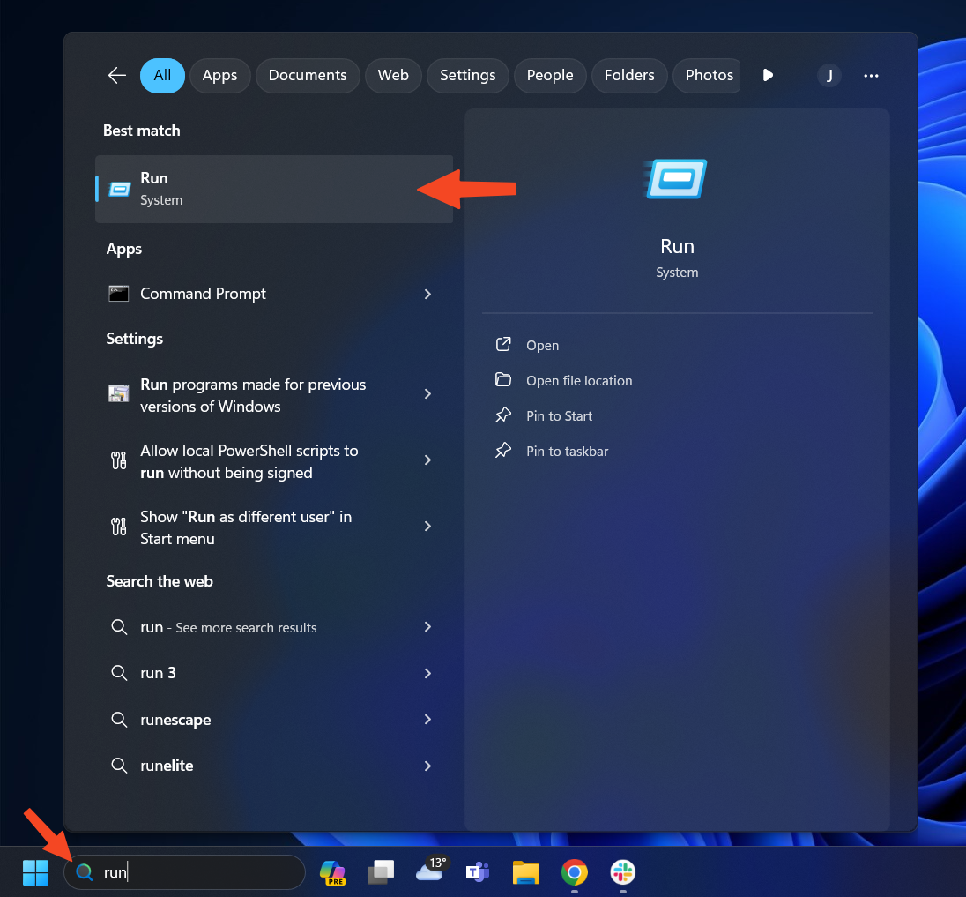The width and height of the screenshot is (966, 897).
Task: Click the folder icon beside Open file location
Action: point(503,380)
